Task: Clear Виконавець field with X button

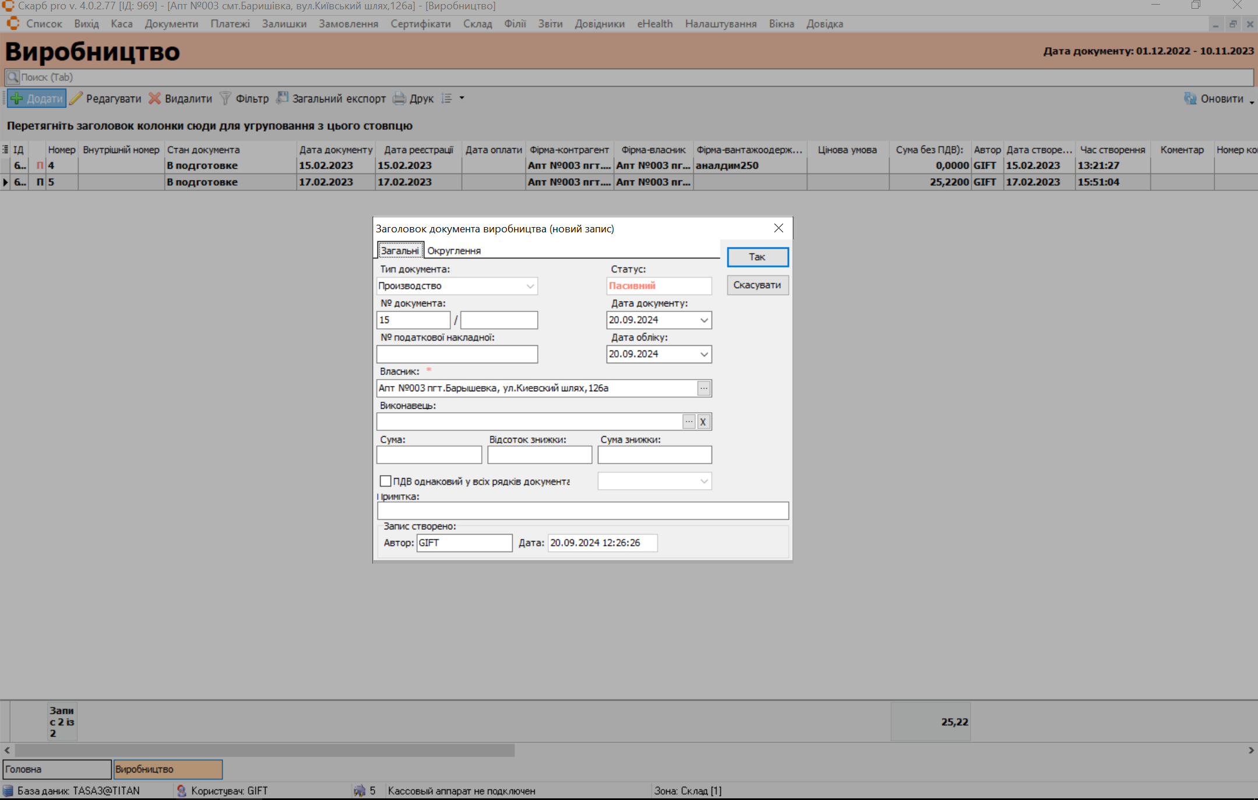Action: (x=703, y=422)
